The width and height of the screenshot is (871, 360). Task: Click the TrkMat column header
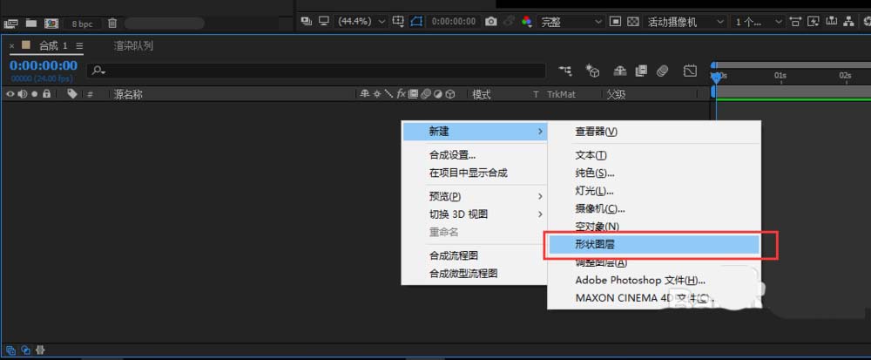pyautogui.click(x=561, y=94)
